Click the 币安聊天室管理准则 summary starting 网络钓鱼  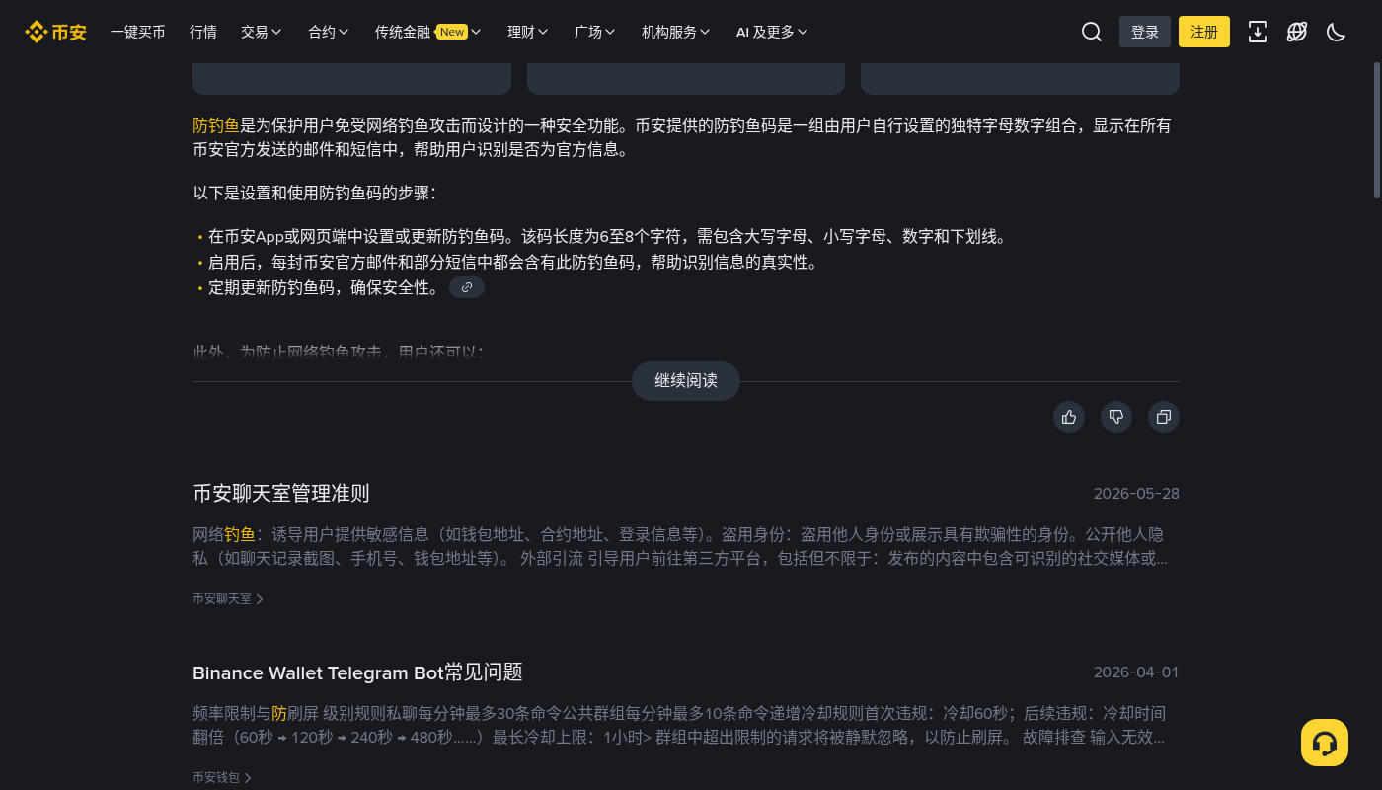[x=681, y=547]
